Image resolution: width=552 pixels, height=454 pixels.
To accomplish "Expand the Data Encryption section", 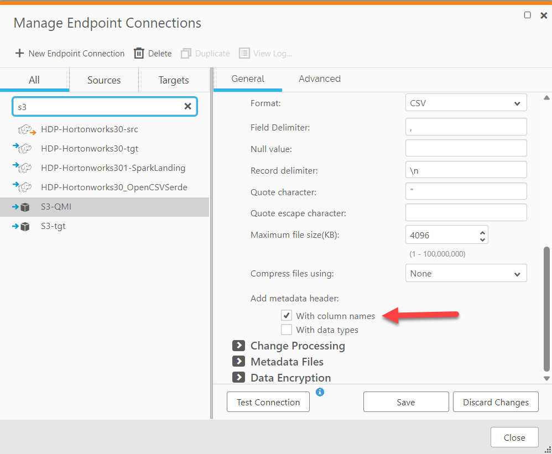I will point(238,378).
